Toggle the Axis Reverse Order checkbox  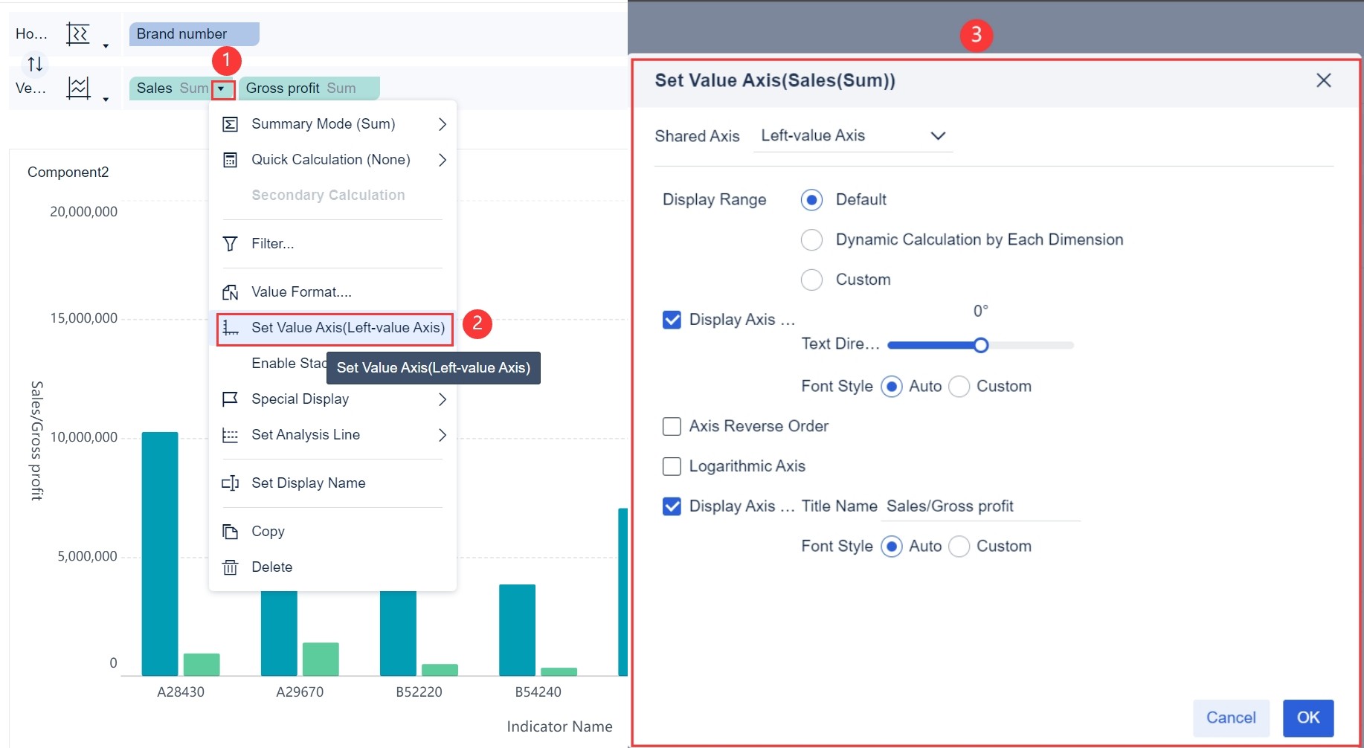click(x=672, y=426)
